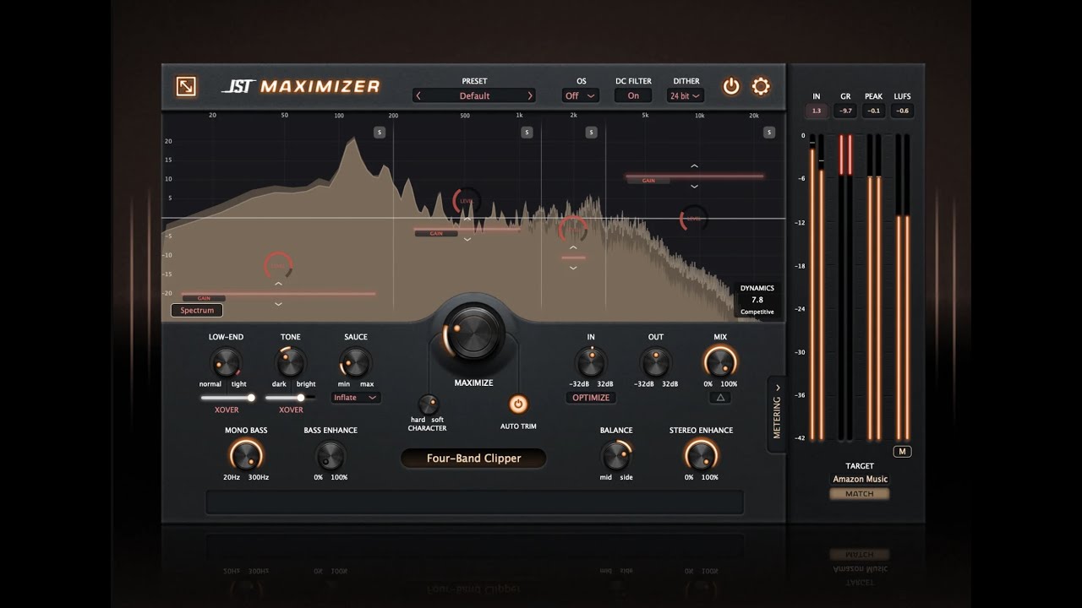Click the large MAXIMIZE knob

pos(473,332)
